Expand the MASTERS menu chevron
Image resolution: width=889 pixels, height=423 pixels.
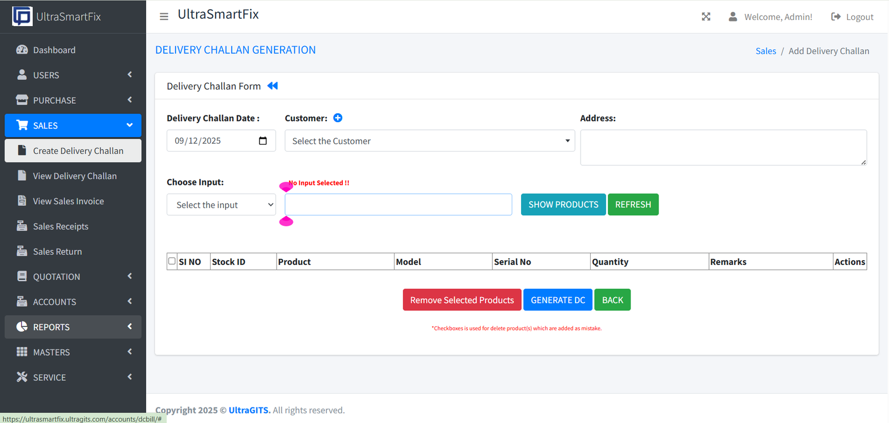tap(130, 351)
